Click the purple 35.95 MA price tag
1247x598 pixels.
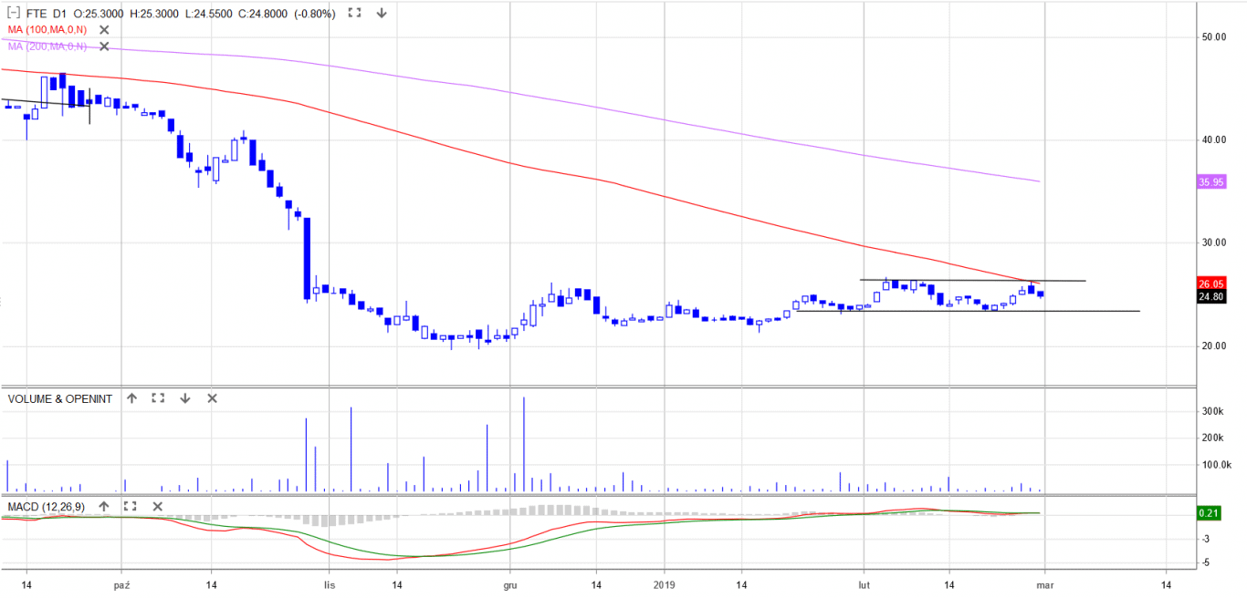[x=1210, y=182]
